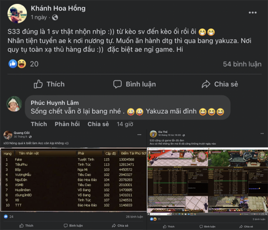
Task: View like and haha reaction icons beside 20
Action: point(17,64)
